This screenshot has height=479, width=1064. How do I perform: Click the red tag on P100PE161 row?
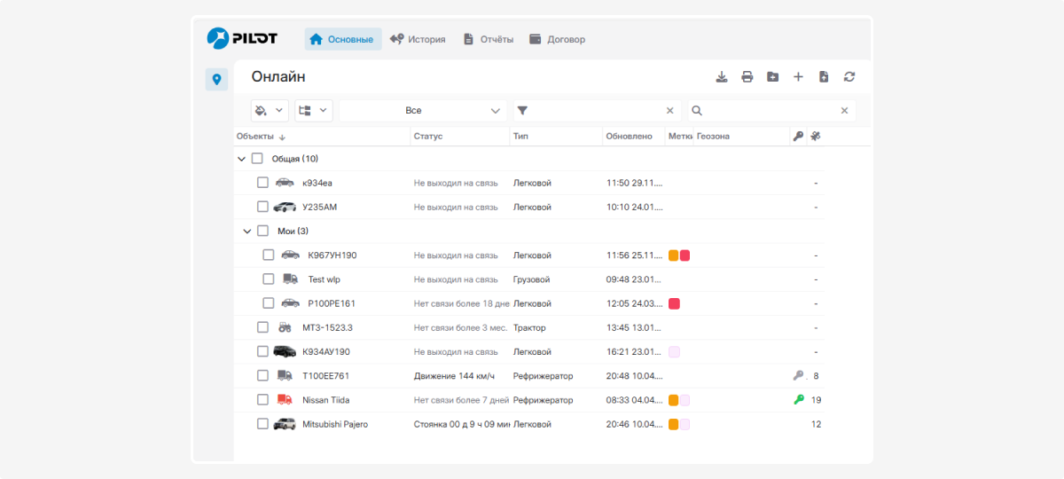pyautogui.click(x=674, y=303)
